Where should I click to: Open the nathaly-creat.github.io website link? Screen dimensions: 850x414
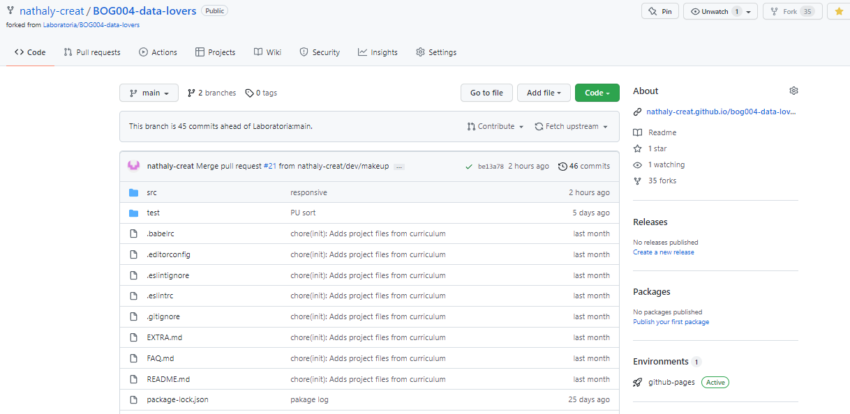click(x=721, y=112)
